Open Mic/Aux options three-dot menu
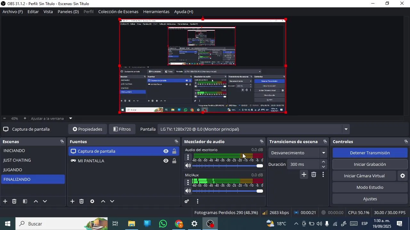The width and height of the screenshot is (410, 230). click(188, 183)
